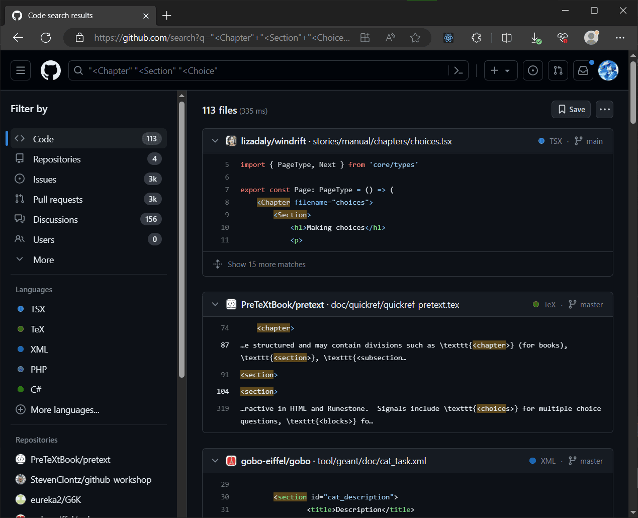Select the Discussions filter

88,219
